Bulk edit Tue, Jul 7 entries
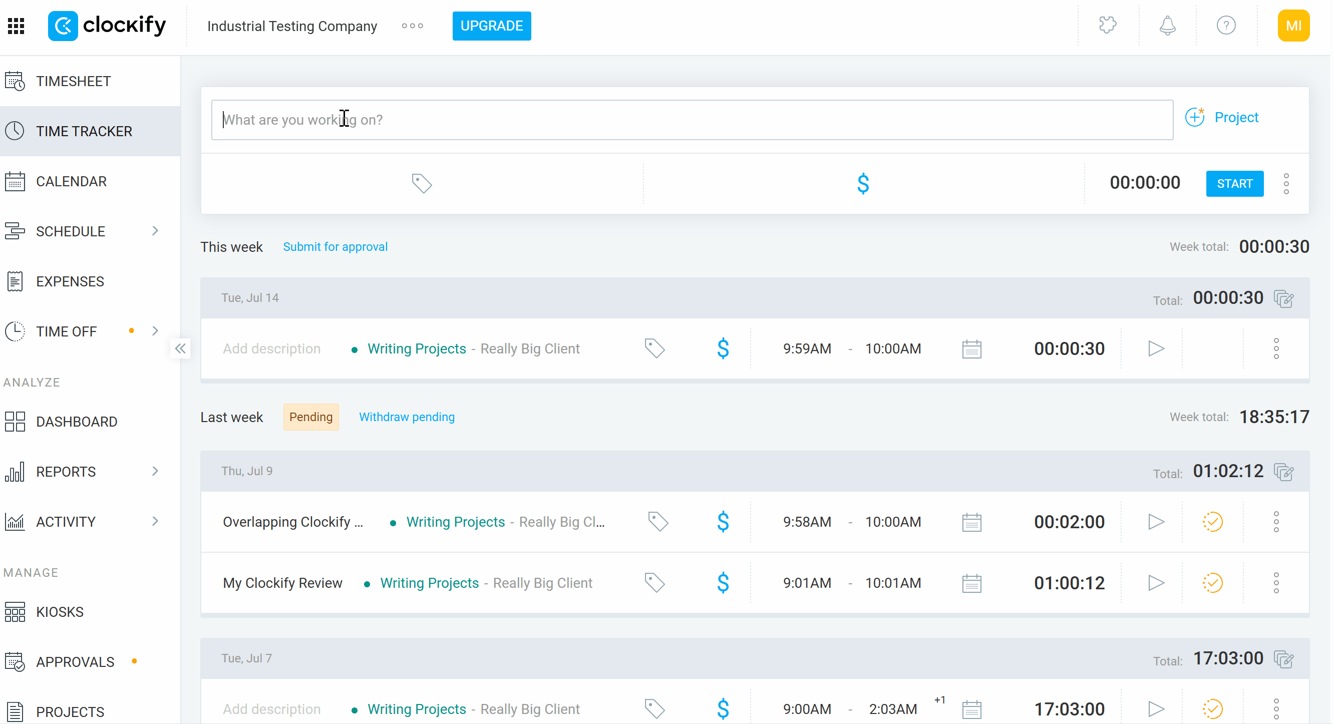1333x724 pixels. point(1284,659)
